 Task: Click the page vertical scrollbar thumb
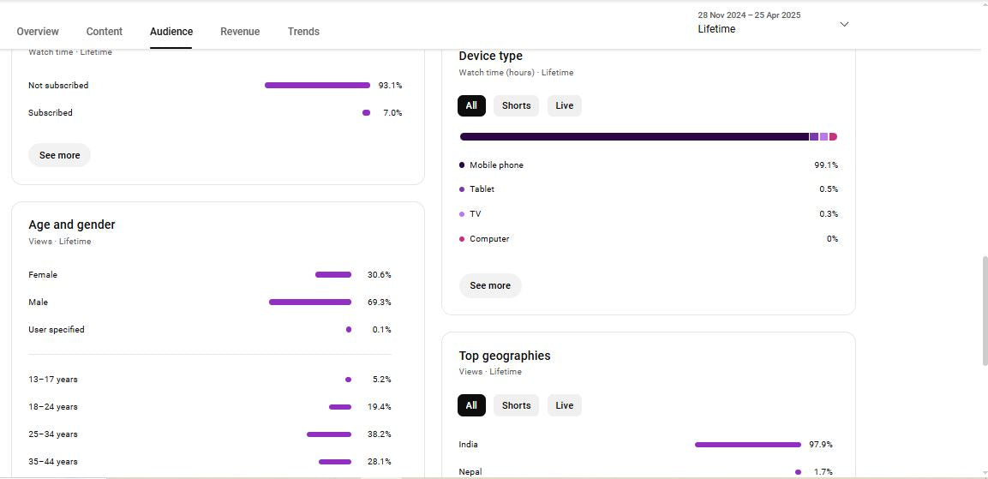(x=984, y=310)
